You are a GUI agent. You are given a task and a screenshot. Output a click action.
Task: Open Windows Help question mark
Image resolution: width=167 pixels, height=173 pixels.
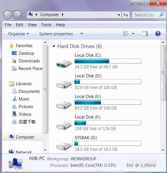click(x=158, y=34)
